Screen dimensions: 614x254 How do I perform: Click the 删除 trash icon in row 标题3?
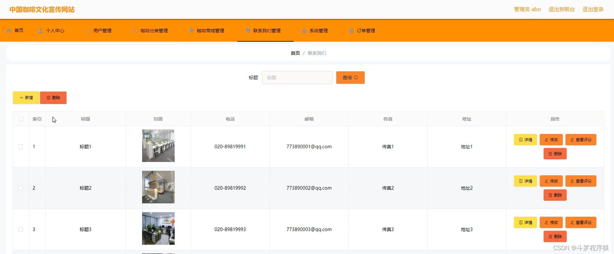pyautogui.click(x=550, y=236)
